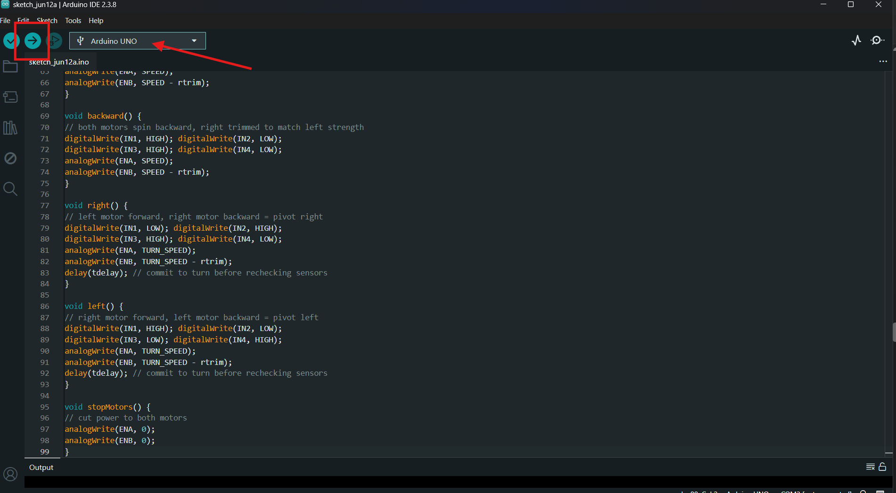The width and height of the screenshot is (896, 493).
Task: Toggle the Output scroll lock
Action: [882, 467]
